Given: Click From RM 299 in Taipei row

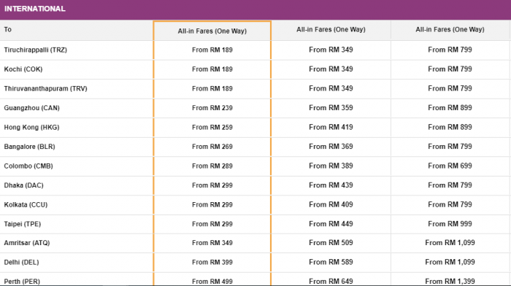Looking at the screenshot, I should pos(212,224).
